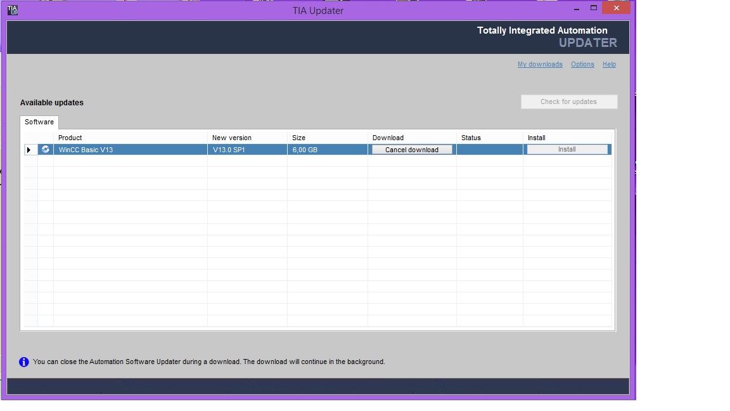Maximize the TIA Updater window
This screenshot has width=730, height=411.
[594, 8]
